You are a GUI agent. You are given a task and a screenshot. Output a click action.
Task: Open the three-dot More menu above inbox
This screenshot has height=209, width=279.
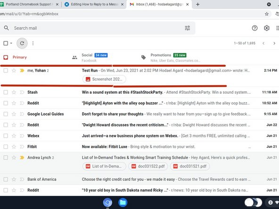click(33, 43)
